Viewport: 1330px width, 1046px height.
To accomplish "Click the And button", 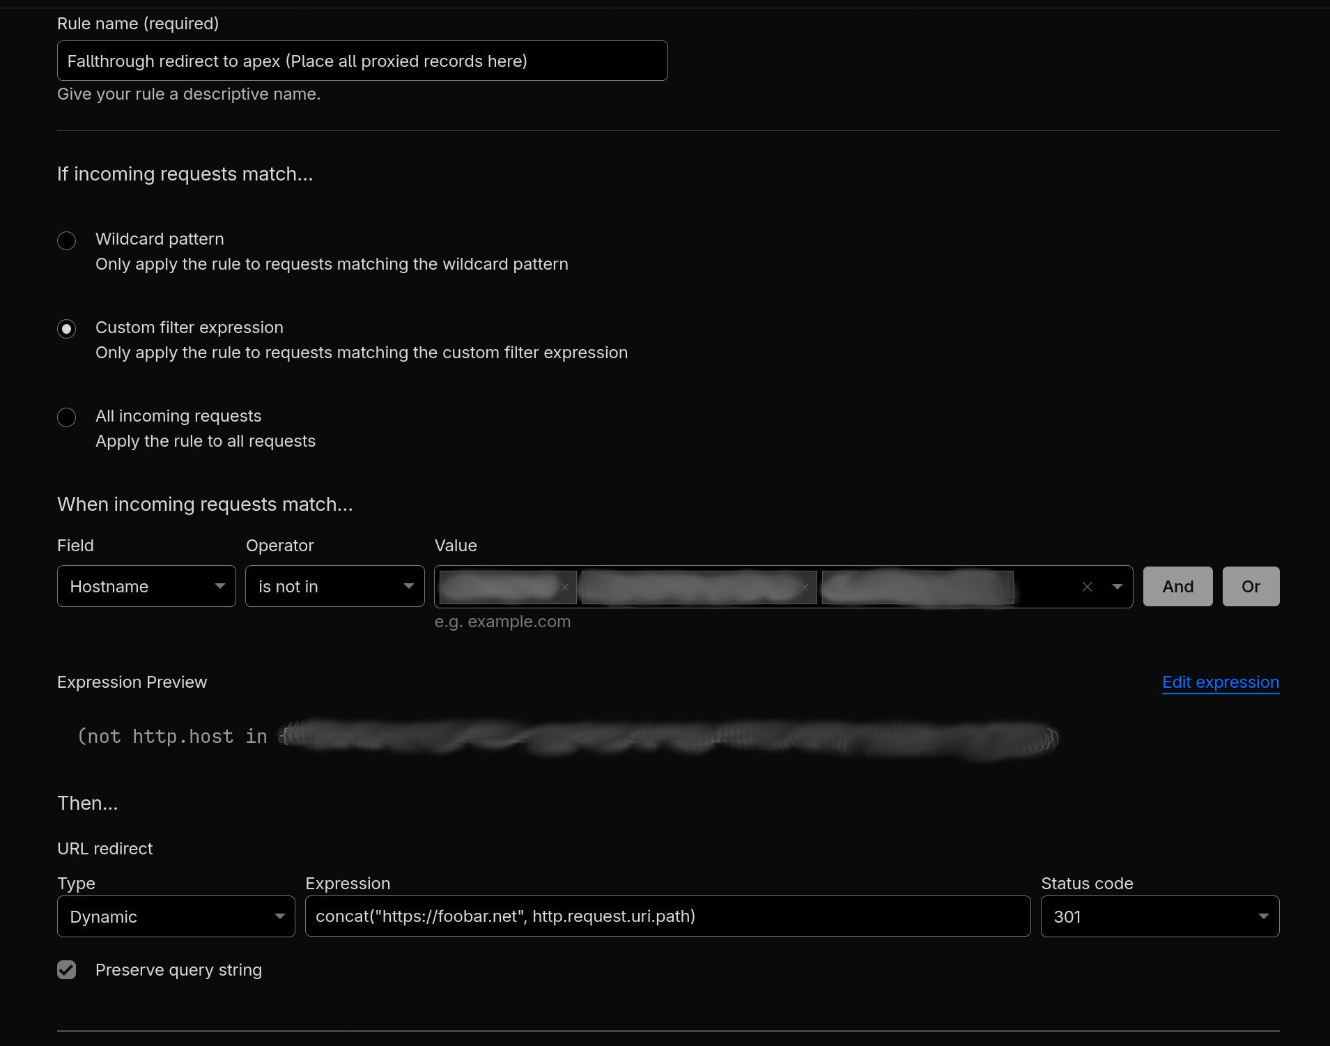I will pyautogui.click(x=1178, y=586).
